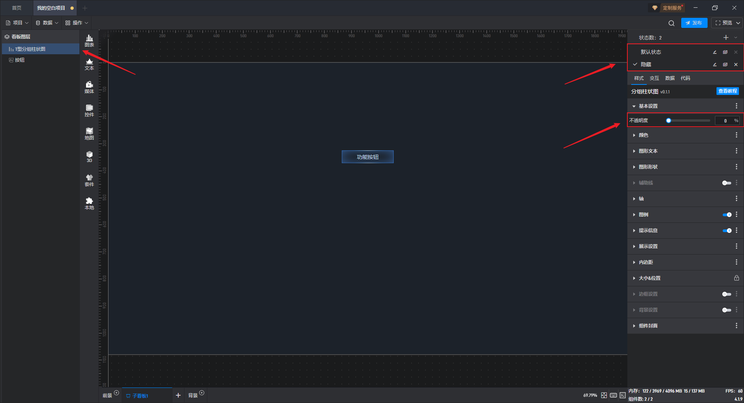744x403 pixels.
Task: Collapse the state list chevron
Action: coord(736,38)
